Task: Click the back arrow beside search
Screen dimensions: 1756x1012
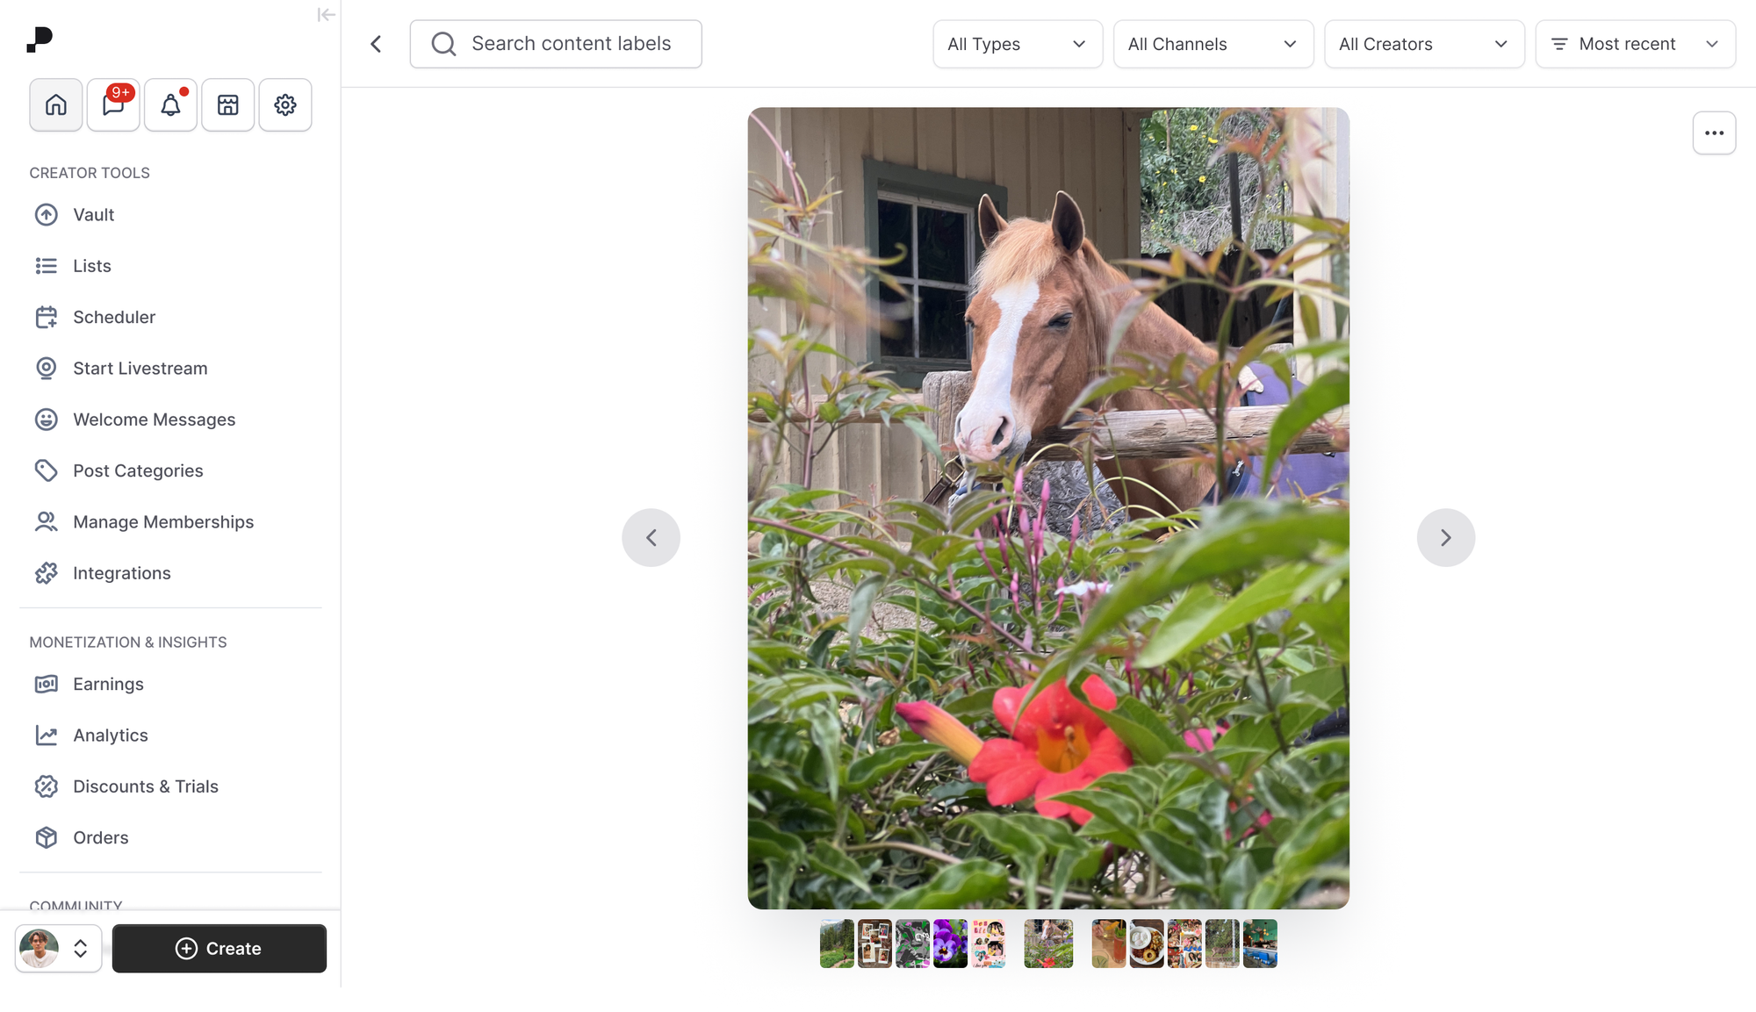Action: (376, 44)
